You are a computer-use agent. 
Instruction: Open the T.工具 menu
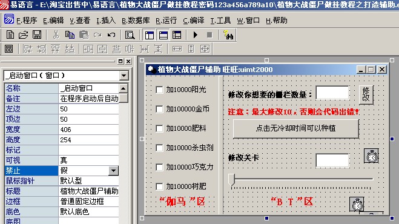pos(220,21)
